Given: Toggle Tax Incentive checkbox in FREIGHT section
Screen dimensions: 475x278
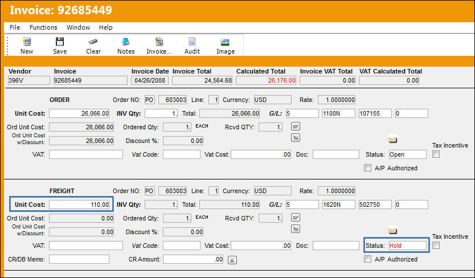Looking at the screenshot, I should [x=436, y=246].
